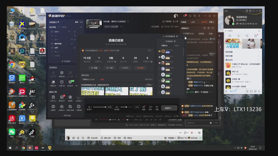Open the 模盟挑战 shield interaction tool
This screenshot has height=156, width=278.
pos(62,74)
